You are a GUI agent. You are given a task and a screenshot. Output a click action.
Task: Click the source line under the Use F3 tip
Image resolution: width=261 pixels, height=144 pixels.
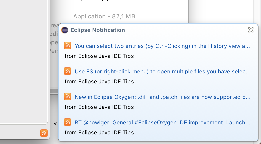99,82
